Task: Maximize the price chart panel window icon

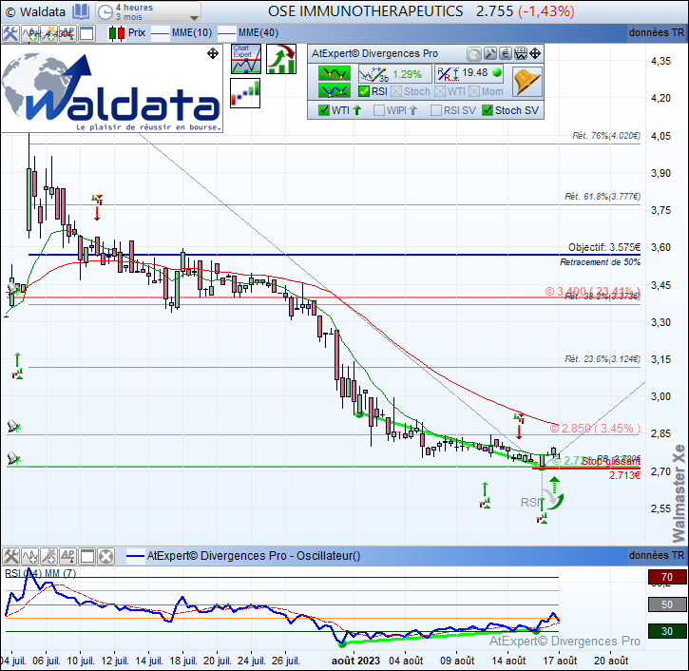Action: coord(86,33)
